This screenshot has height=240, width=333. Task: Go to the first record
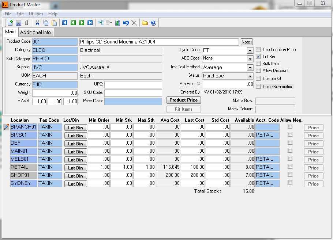(x=65, y=23)
